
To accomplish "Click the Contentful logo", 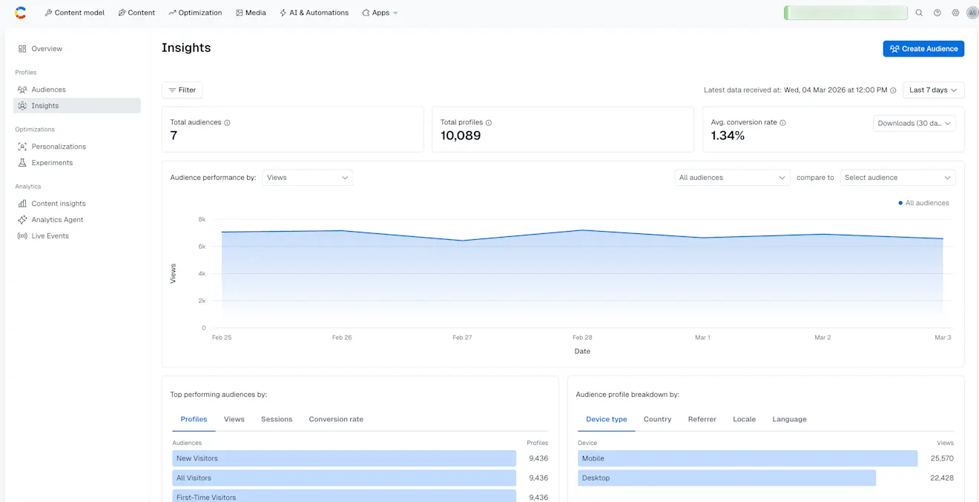I will click(x=19, y=12).
